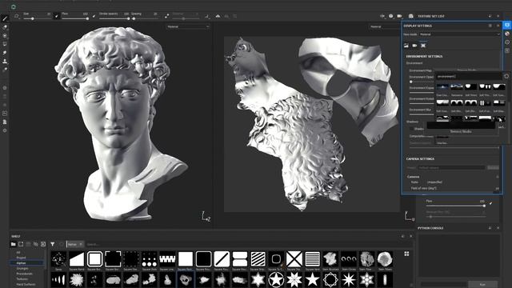Click the Camera Settings section heading
512x288 pixels.
[x=420, y=158]
